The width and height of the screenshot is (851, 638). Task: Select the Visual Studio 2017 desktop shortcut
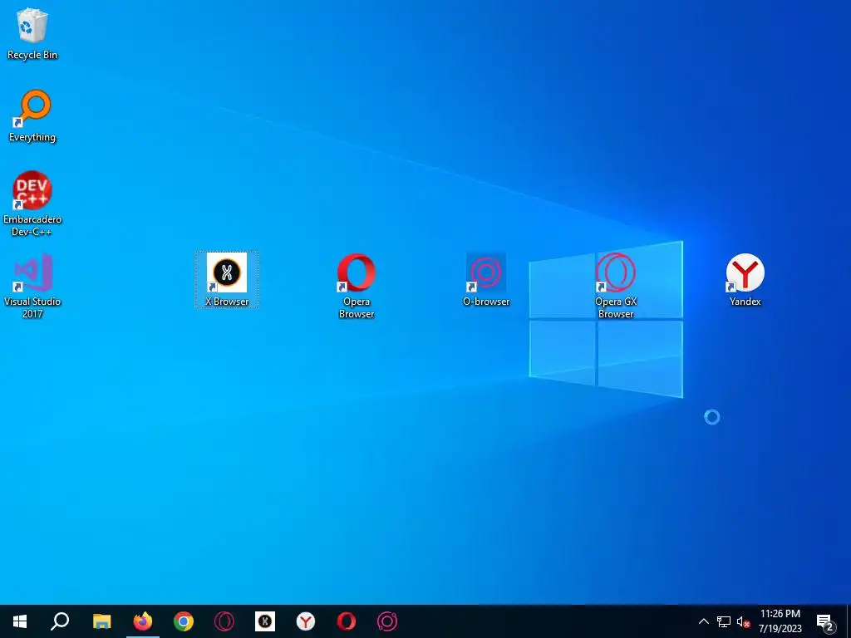point(32,286)
